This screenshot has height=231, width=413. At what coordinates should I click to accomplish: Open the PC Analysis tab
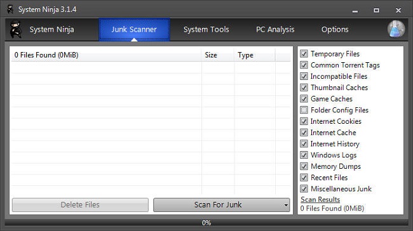pos(275,29)
